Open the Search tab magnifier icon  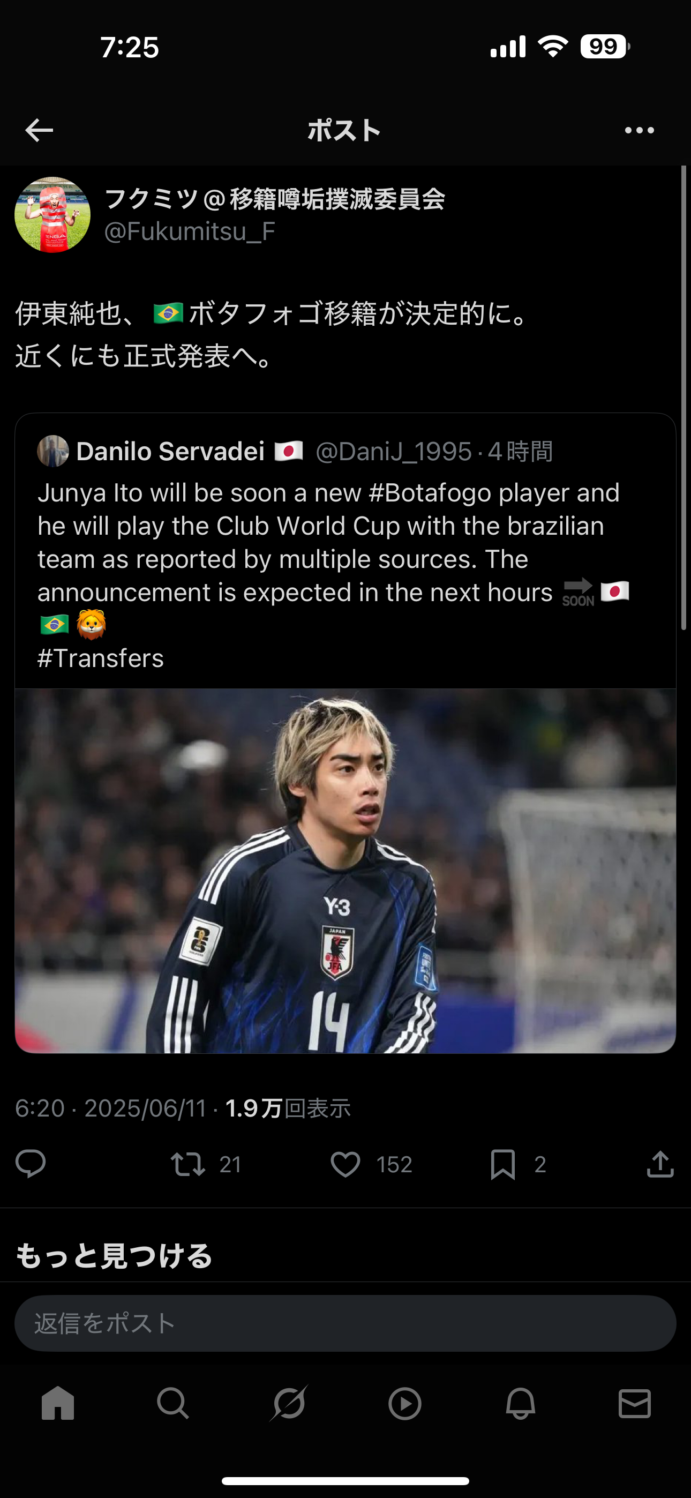[x=172, y=1403]
